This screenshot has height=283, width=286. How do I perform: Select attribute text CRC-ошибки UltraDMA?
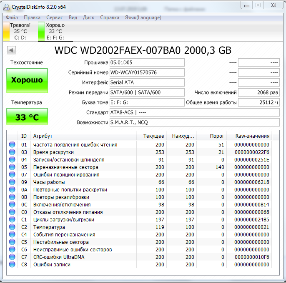[x=59, y=257]
